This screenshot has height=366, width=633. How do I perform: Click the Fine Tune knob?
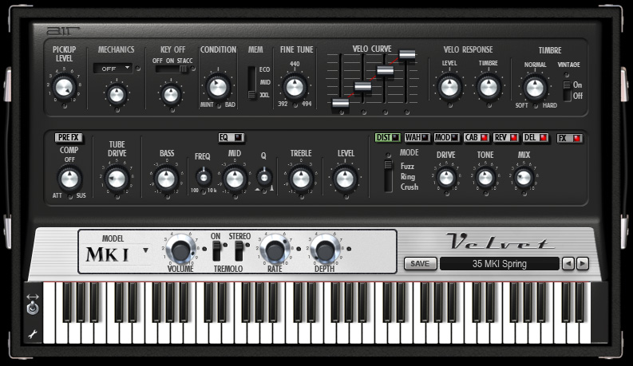pyautogui.click(x=295, y=86)
